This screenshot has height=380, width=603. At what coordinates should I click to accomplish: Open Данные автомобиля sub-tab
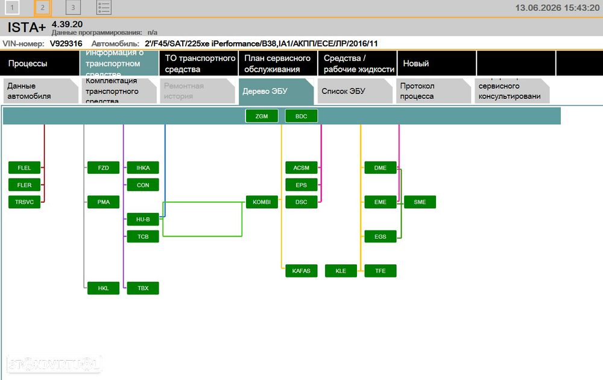pyautogui.click(x=41, y=91)
